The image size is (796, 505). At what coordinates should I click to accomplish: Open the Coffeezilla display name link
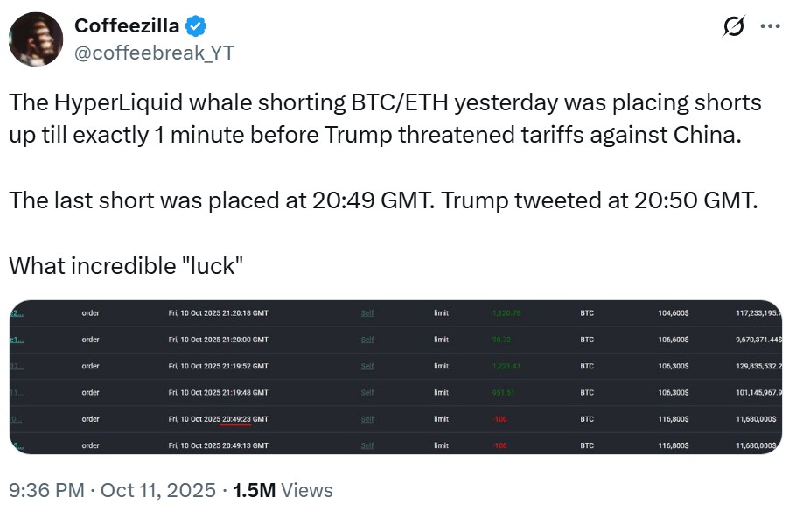coord(127,26)
